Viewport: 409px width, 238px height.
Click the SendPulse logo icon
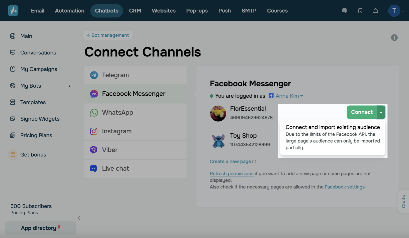tap(13, 11)
